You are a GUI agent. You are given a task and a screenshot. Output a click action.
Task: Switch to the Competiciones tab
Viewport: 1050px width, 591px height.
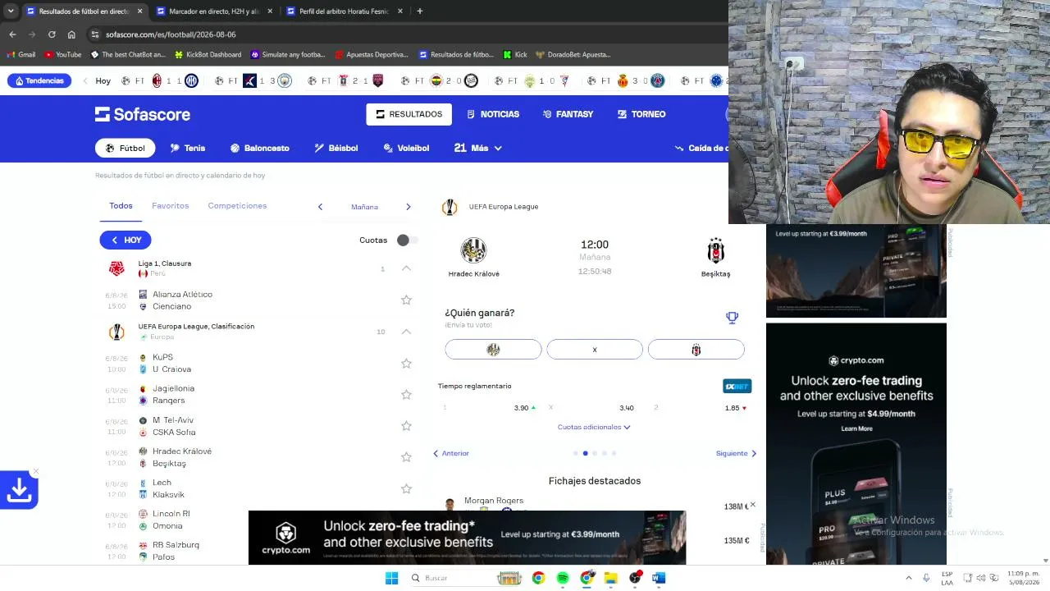point(237,206)
